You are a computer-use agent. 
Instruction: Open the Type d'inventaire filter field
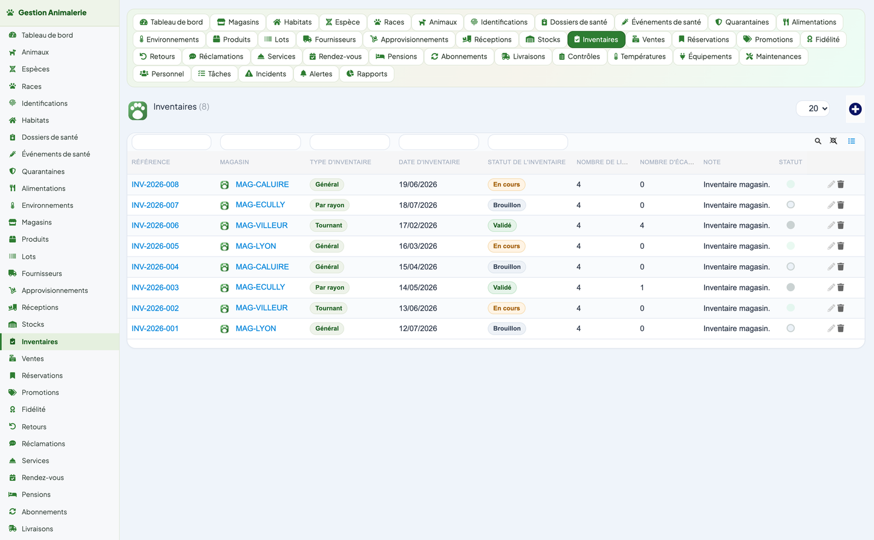pos(350,142)
